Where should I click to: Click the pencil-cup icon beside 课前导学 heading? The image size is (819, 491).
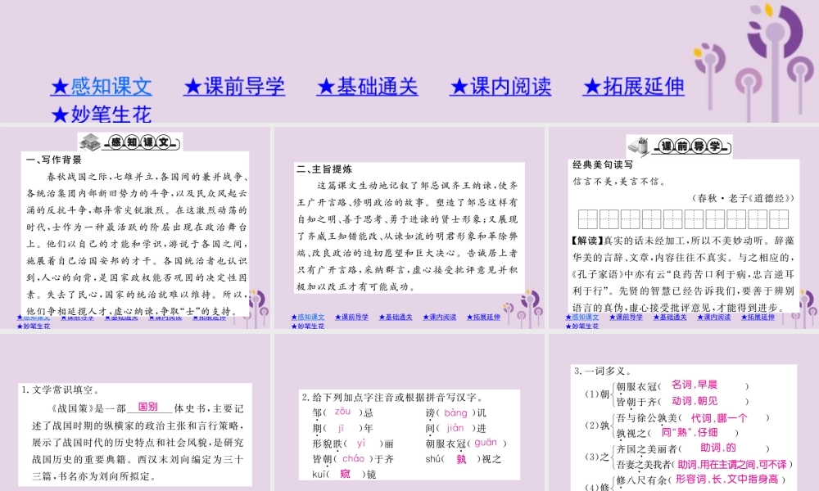point(640,146)
